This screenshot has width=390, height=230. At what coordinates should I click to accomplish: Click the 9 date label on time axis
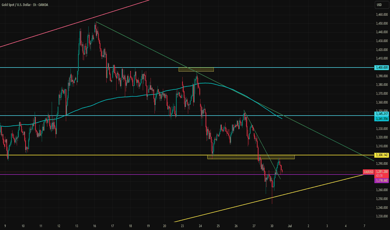5,226
